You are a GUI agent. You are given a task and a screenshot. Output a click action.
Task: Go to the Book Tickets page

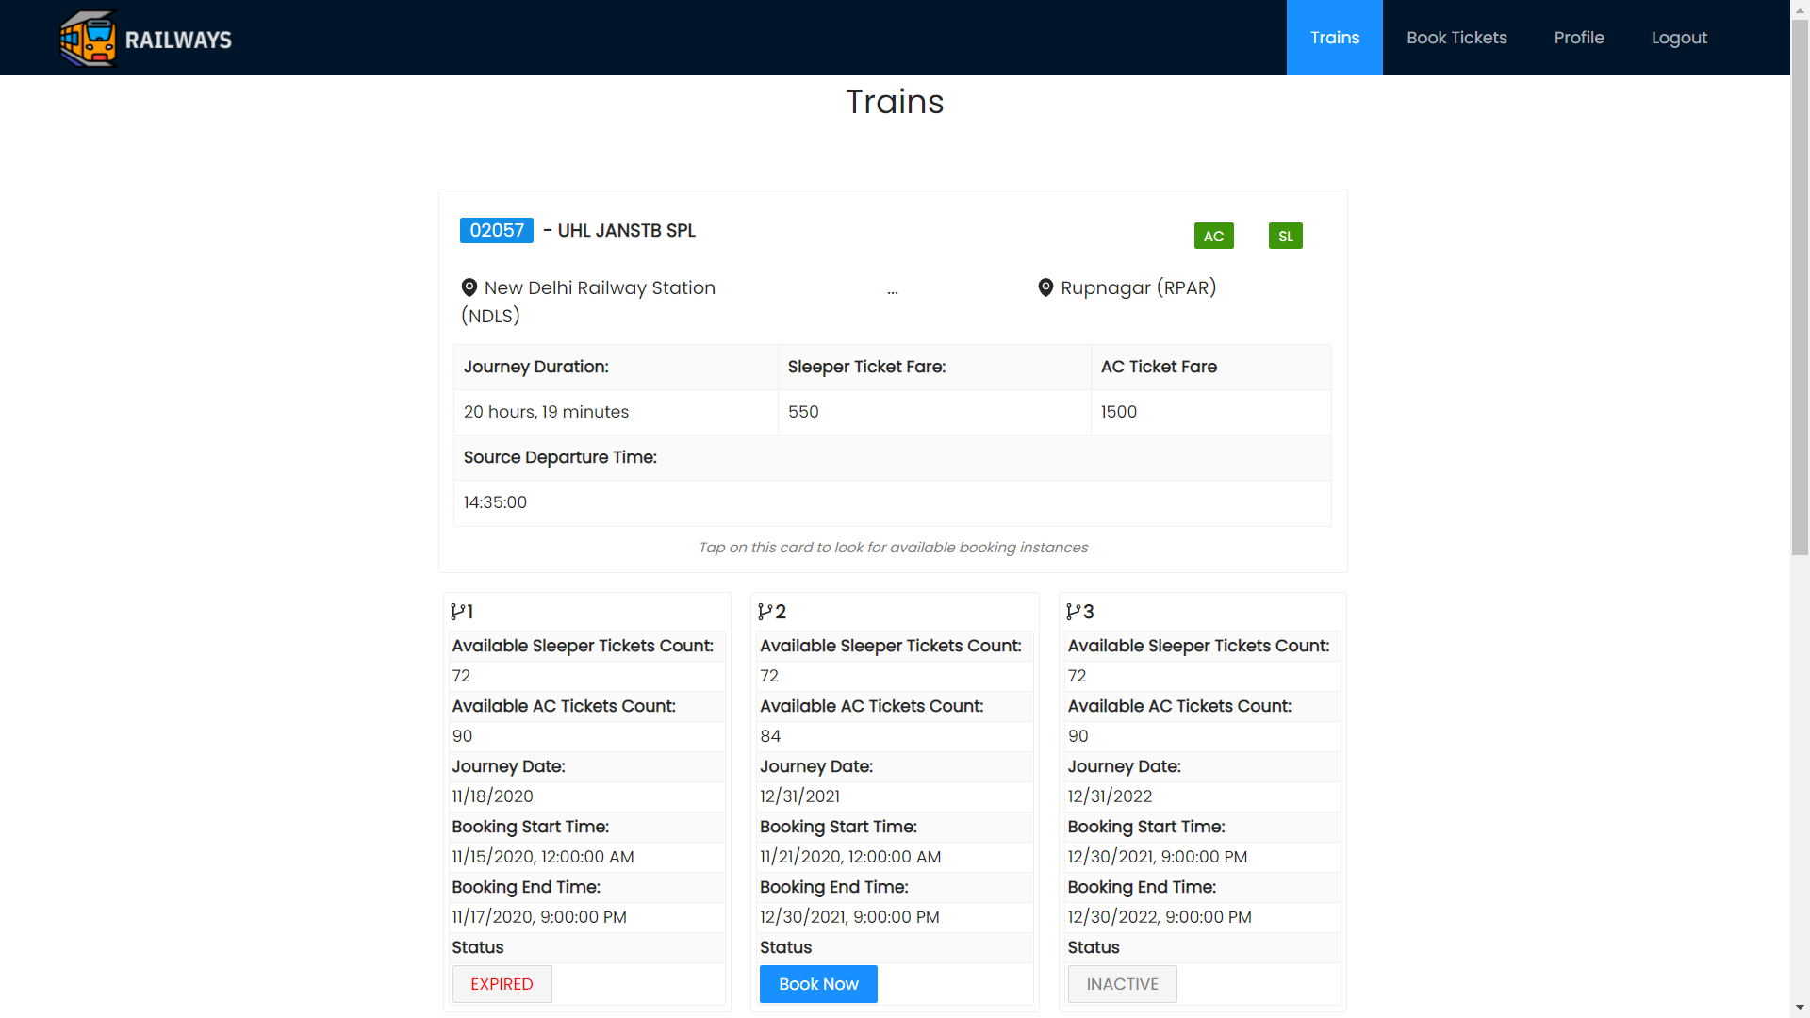pyautogui.click(x=1456, y=38)
